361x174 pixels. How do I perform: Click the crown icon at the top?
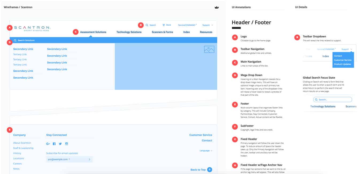(217, 7)
